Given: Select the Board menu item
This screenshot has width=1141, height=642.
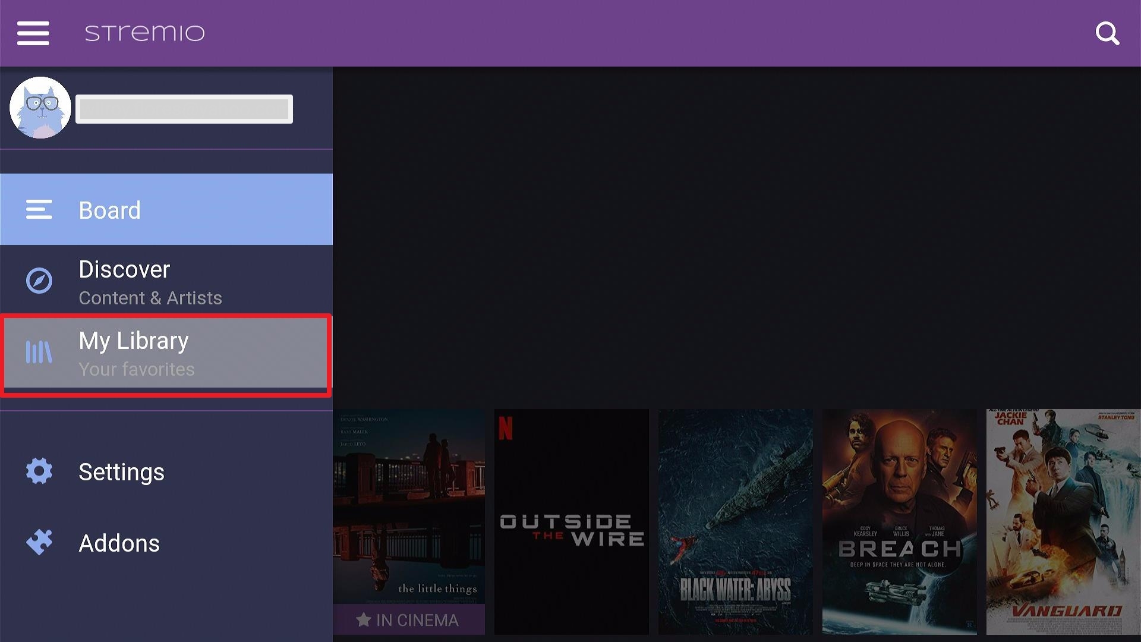Looking at the screenshot, I should [166, 209].
